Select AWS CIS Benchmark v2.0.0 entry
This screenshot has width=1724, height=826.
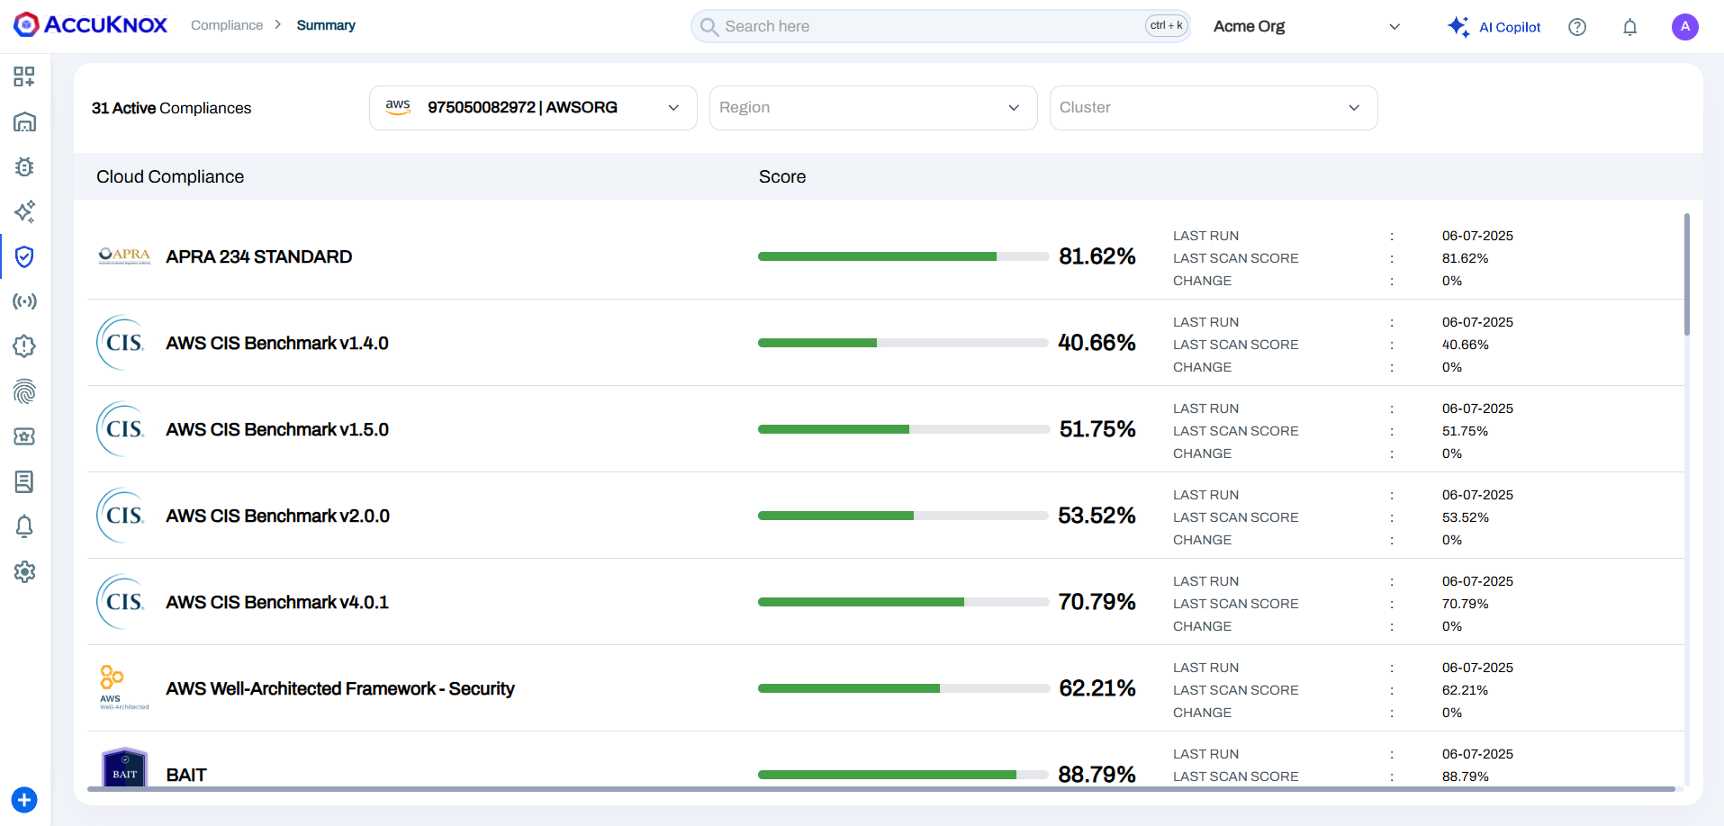(277, 516)
